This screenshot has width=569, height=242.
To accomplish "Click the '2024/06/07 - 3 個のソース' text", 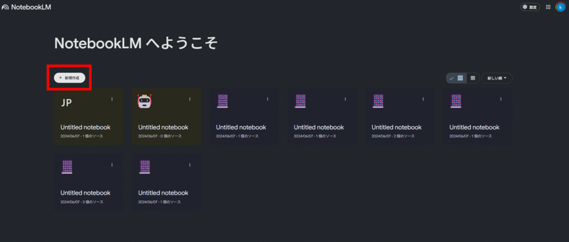I will 82,202.
